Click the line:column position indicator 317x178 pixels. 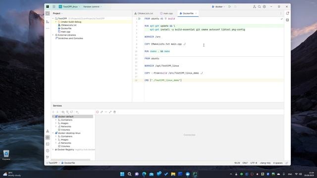click(x=237, y=163)
